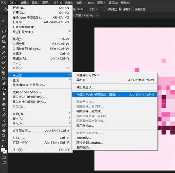The height and width of the screenshot is (173, 175).
Task: Open the 图像(I) menu
Action: click(35, 2)
